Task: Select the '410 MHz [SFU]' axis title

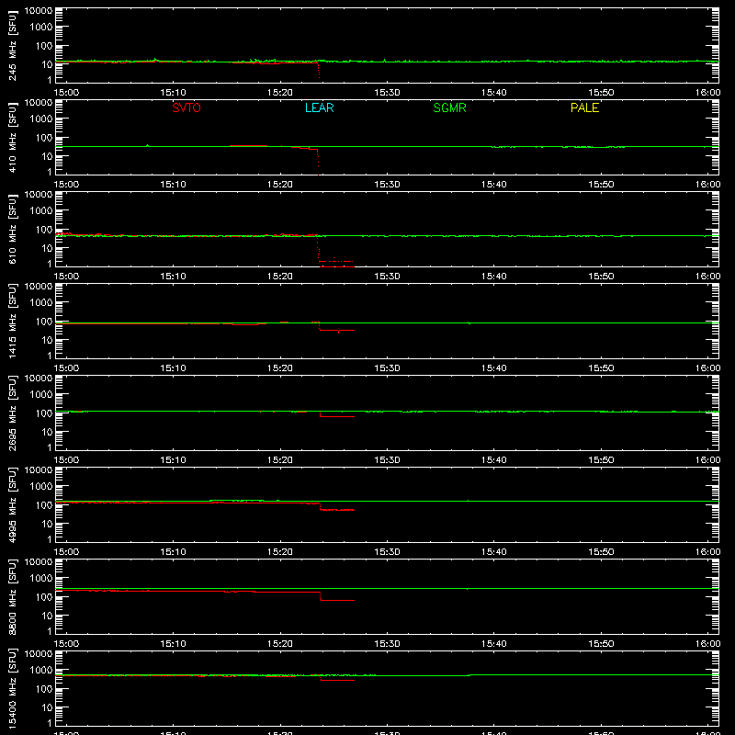Action: (x=13, y=137)
